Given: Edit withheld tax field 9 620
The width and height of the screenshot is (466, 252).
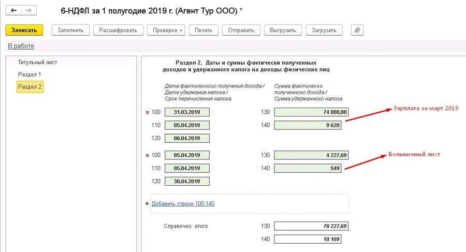Looking at the screenshot, I should point(308,125).
